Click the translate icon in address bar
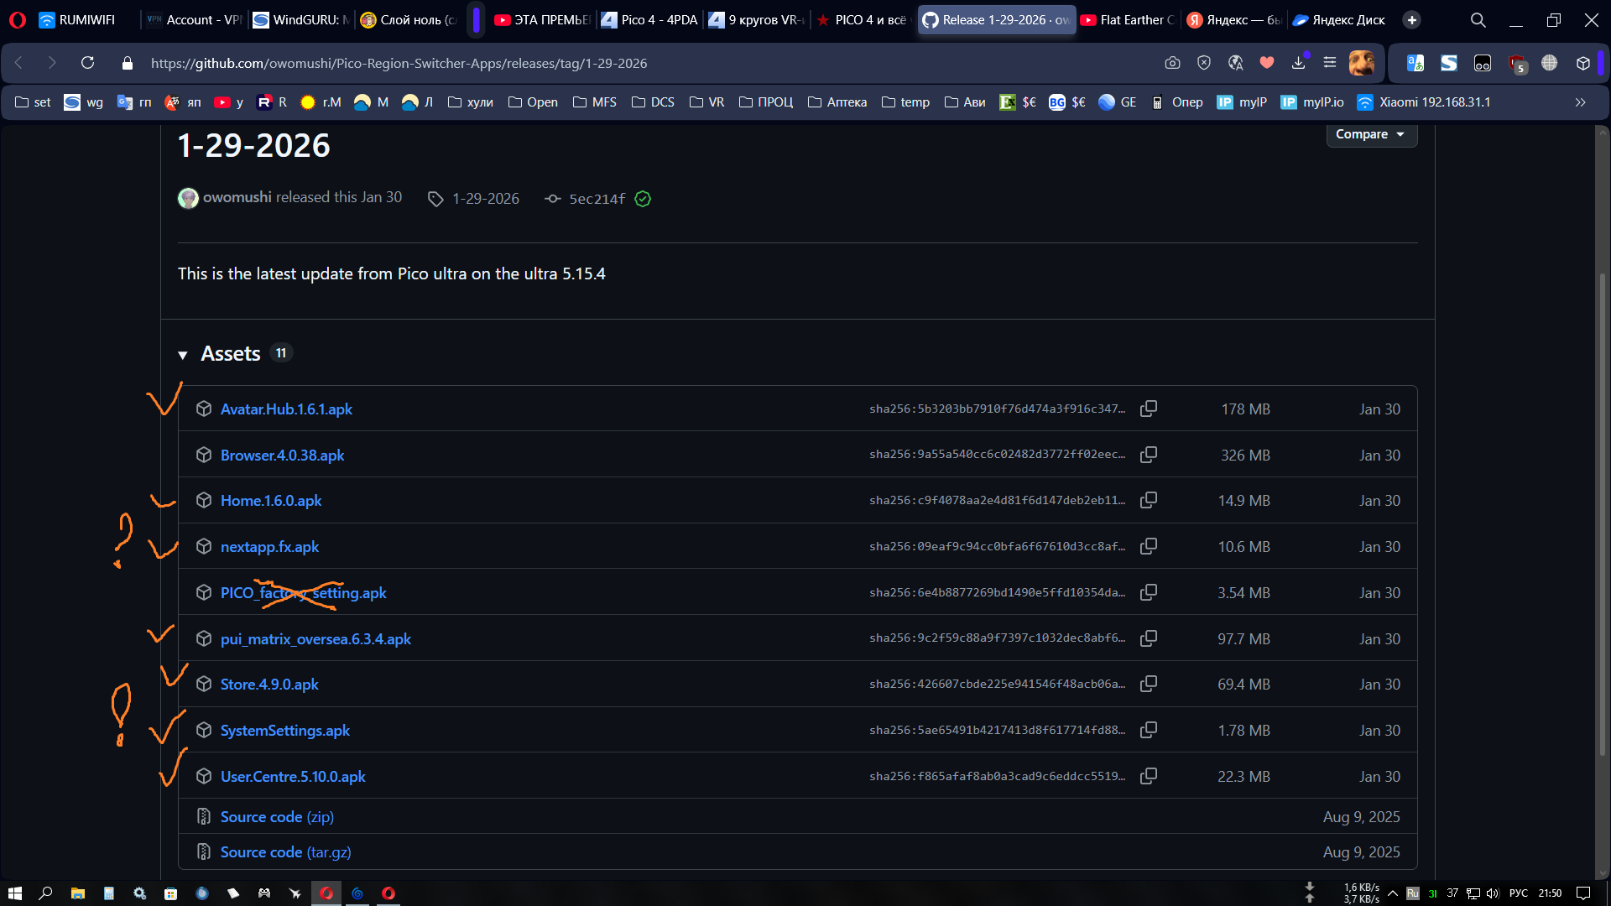This screenshot has height=906, width=1611. (x=1235, y=63)
